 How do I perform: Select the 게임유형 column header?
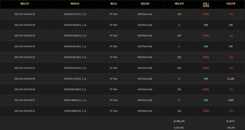[145, 4]
